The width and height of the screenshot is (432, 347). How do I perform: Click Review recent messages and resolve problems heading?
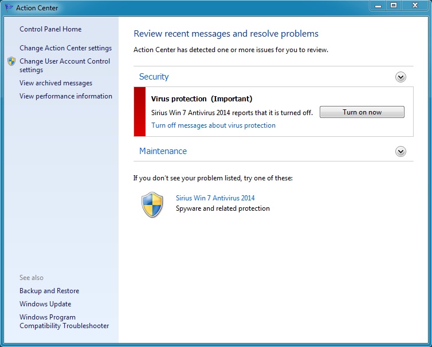tap(226, 34)
